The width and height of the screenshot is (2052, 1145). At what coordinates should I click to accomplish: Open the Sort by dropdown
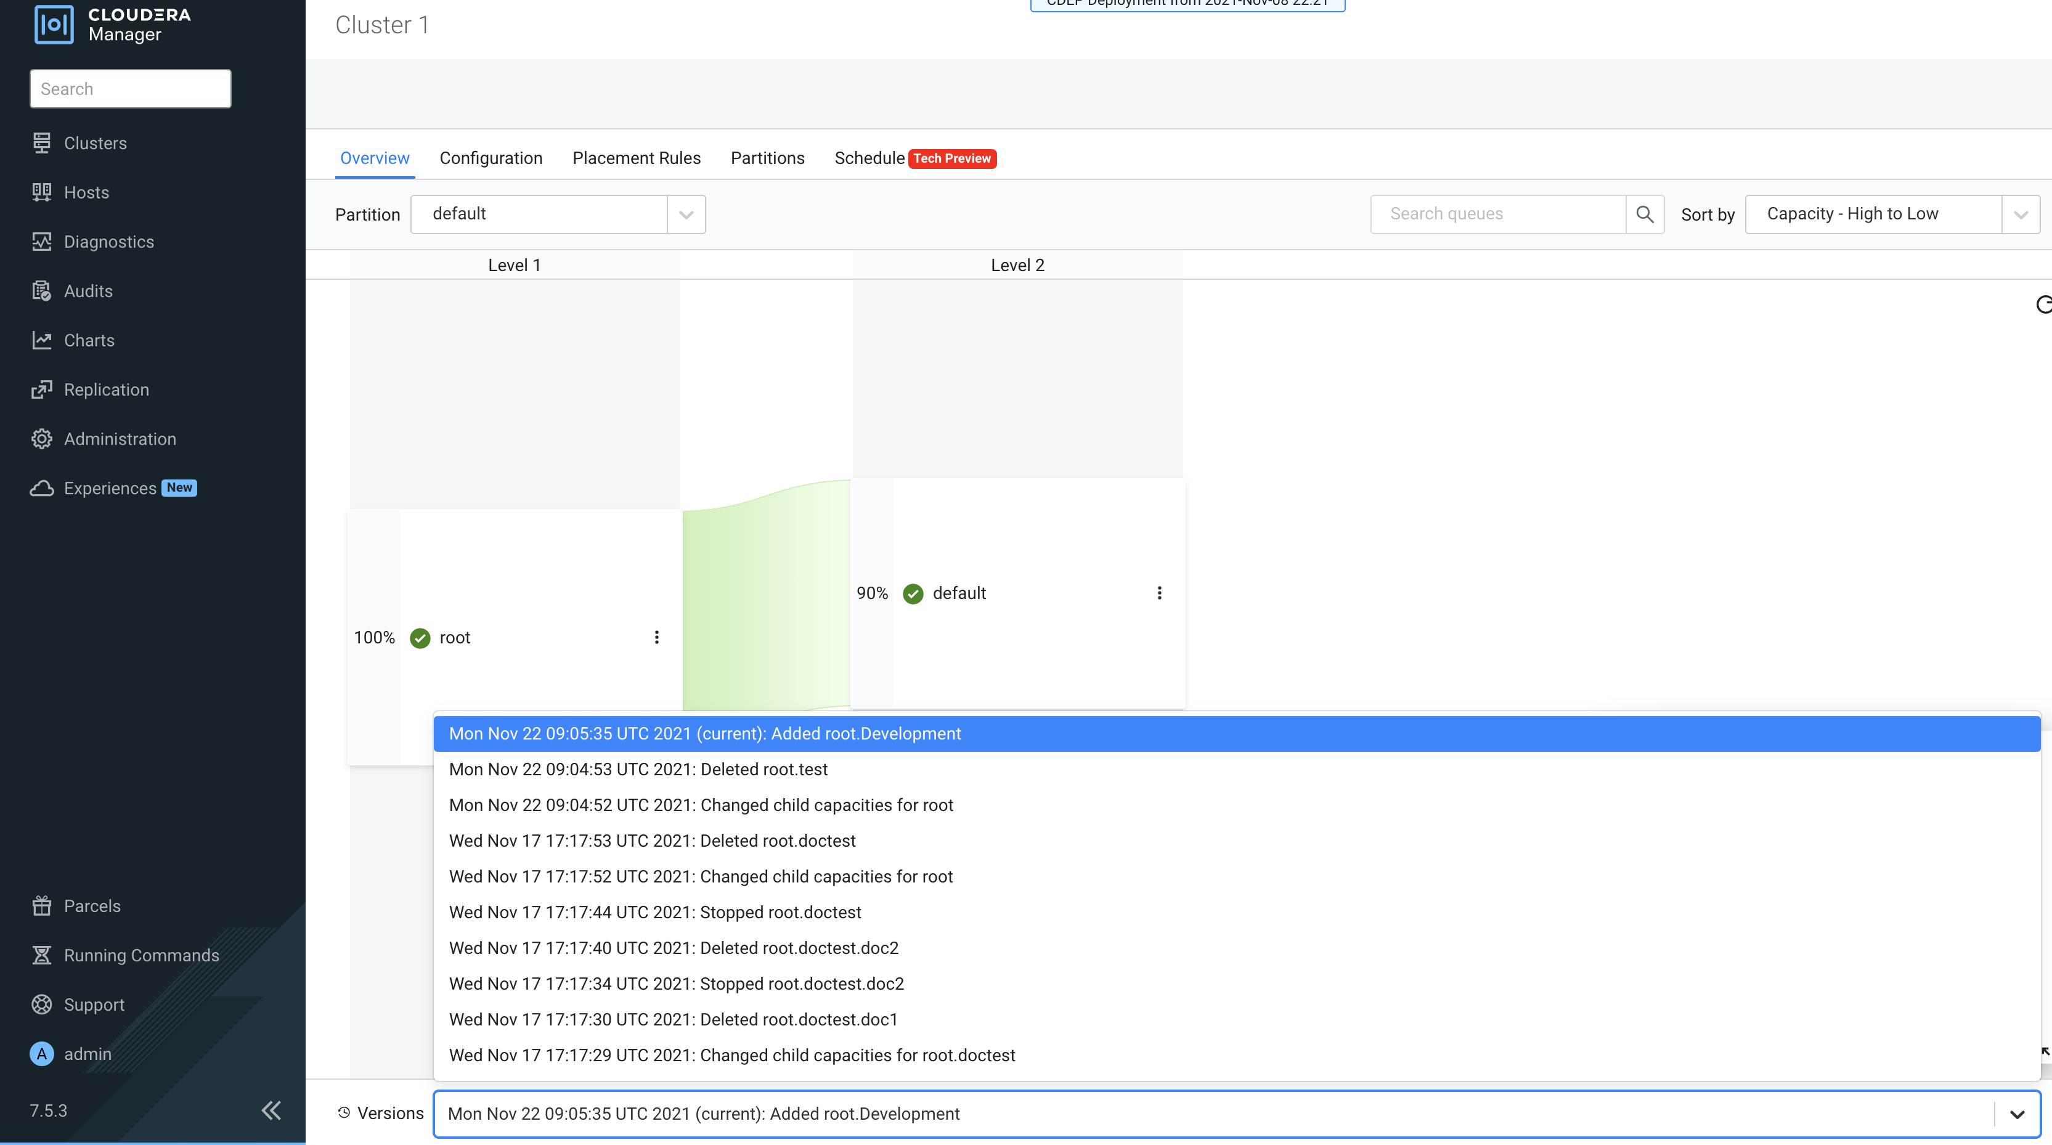coord(2020,214)
